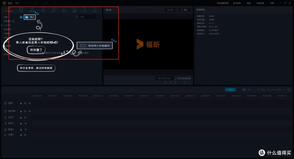
Task: Click the 配音1 track microphone icon
Action: coord(5,130)
